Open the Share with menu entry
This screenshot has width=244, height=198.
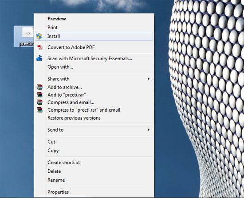(x=94, y=79)
